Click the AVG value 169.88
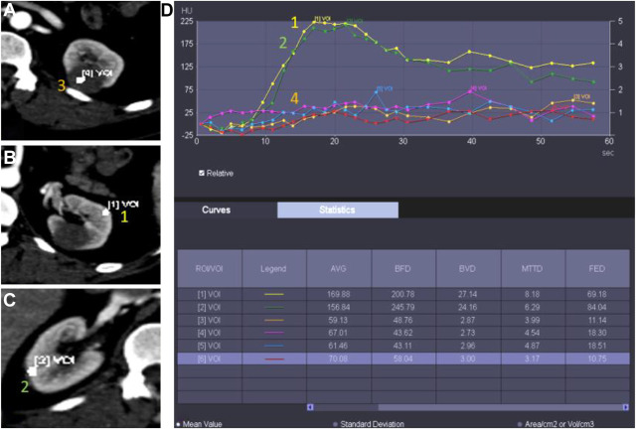636x429 pixels. 339,294
